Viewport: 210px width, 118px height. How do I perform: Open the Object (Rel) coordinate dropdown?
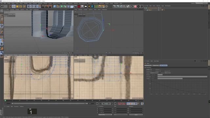pyautogui.click(x=105, y=115)
